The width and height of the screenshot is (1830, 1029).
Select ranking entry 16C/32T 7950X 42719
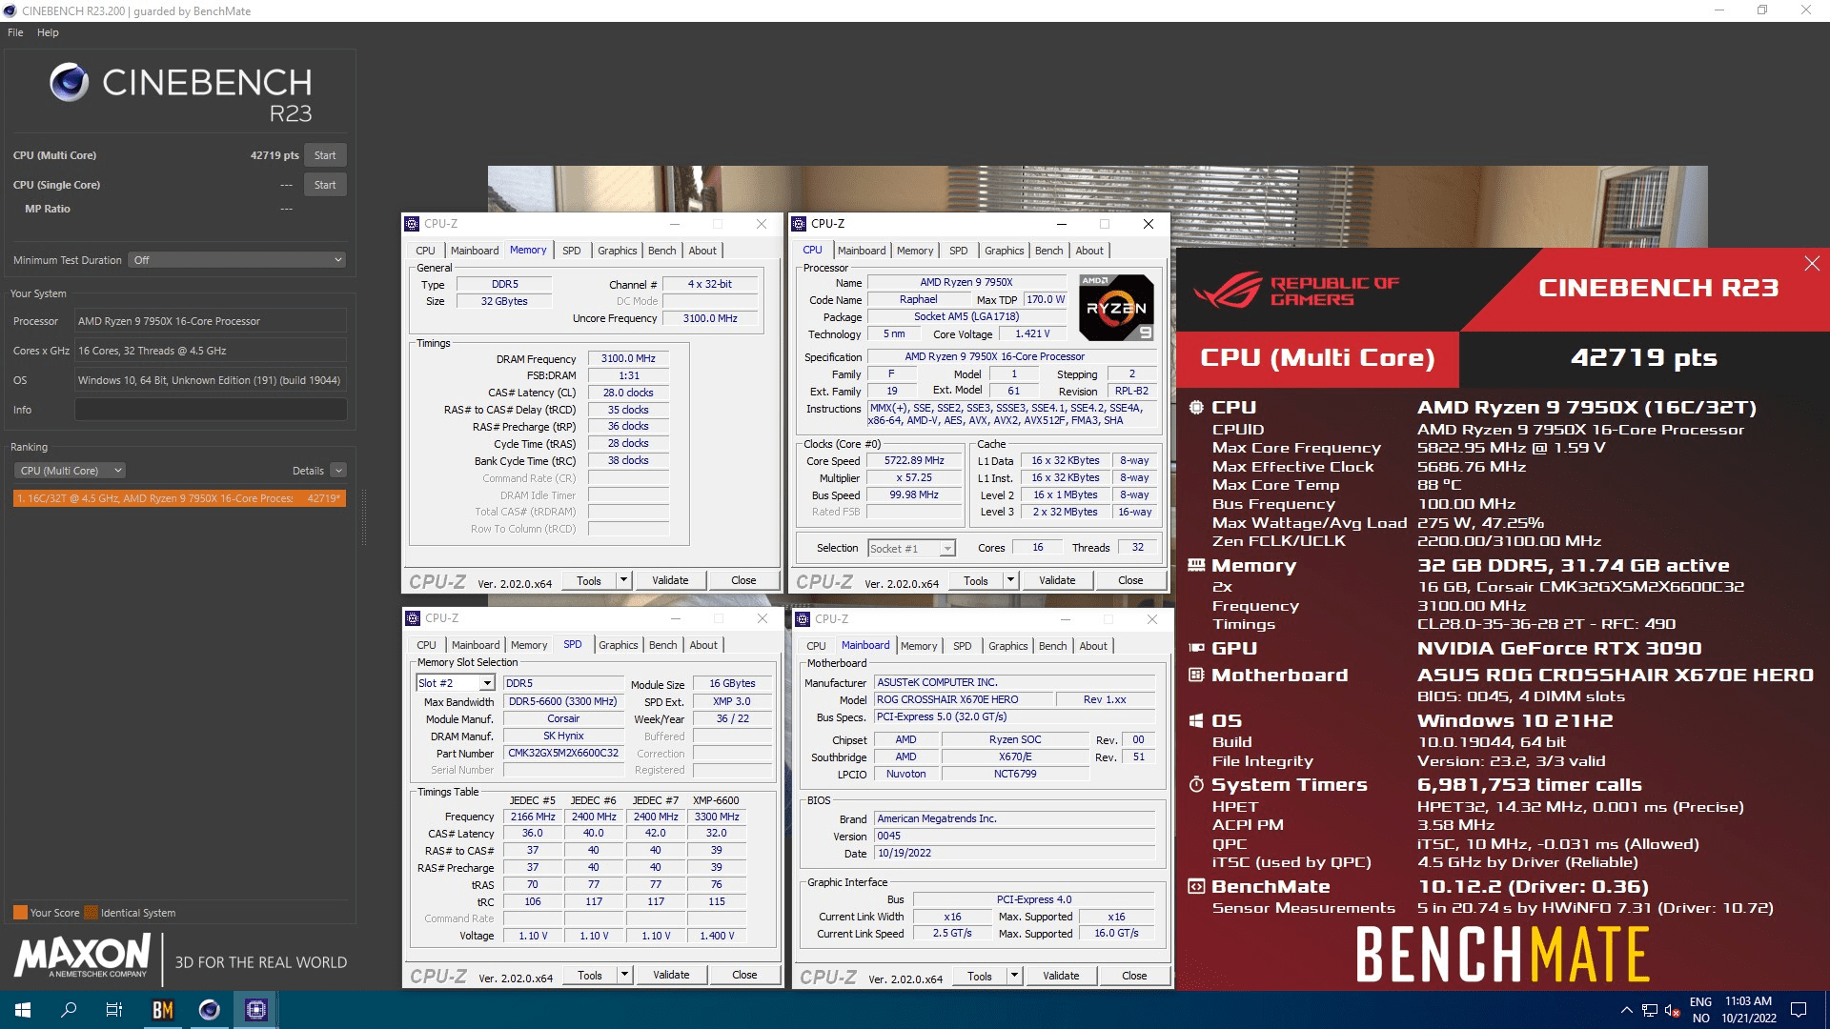pyautogui.click(x=179, y=498)
